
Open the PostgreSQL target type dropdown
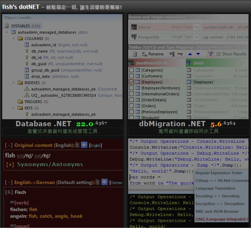pos(197,37)
